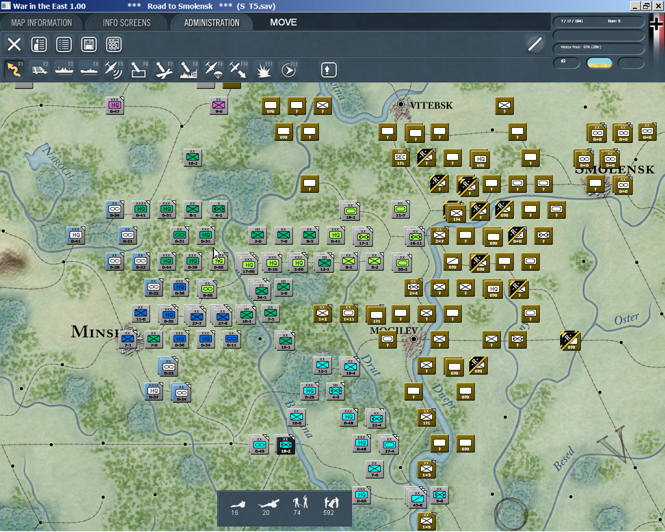Image resolution: width=665 pixels, height=532 pixels.
Task: Click the explosion icon (F11)
Action: pyautogui.click(x=263, y=70)
